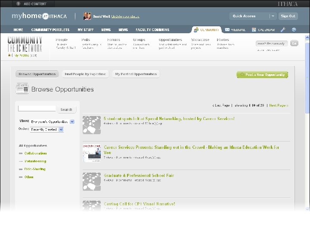Open the wrench settings icon

pos(283,30)
